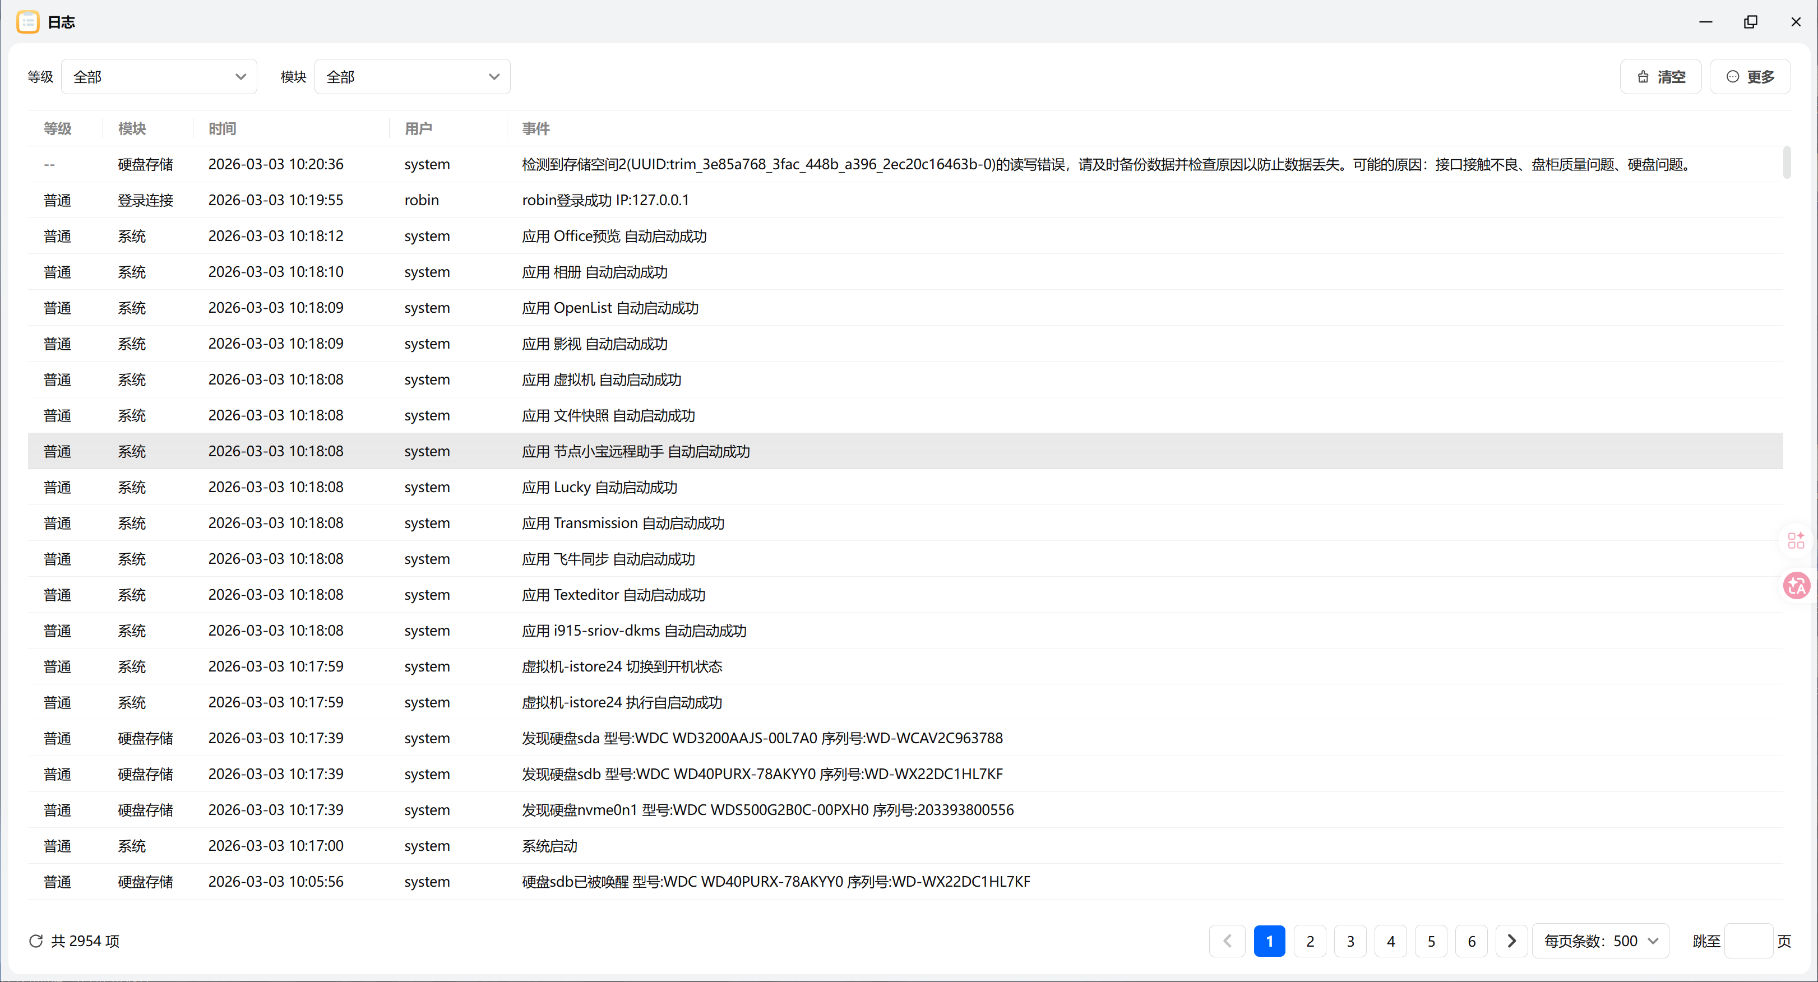Click the 时间 column header
Viewport: 1818px width, 982px height.
(223, 128)
